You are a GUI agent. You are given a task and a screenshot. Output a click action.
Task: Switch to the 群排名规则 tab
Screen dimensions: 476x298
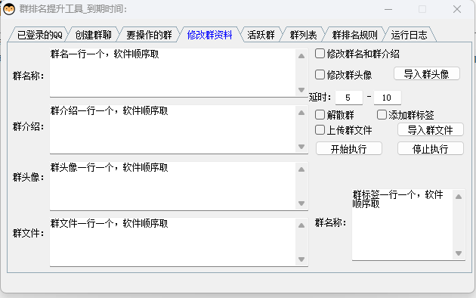(x=354, y=35)
